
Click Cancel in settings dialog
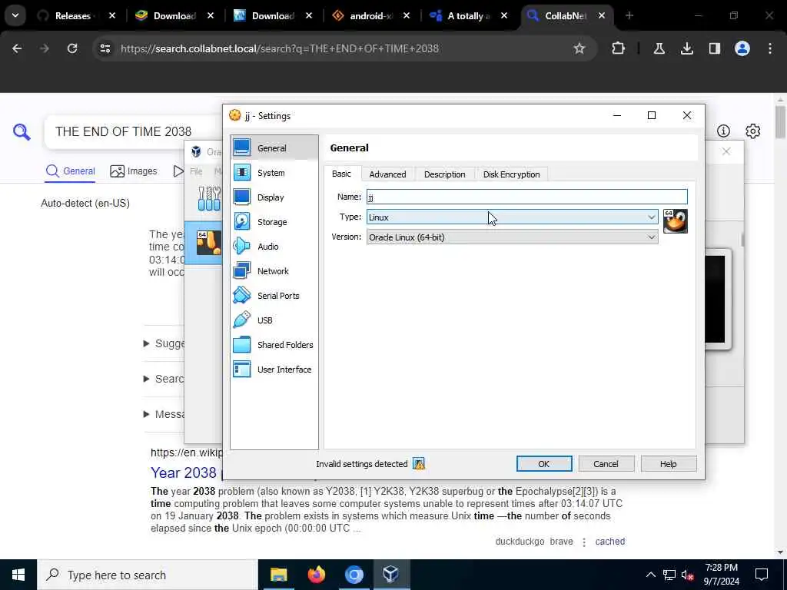pyautogui.click(x=606, y=463)
